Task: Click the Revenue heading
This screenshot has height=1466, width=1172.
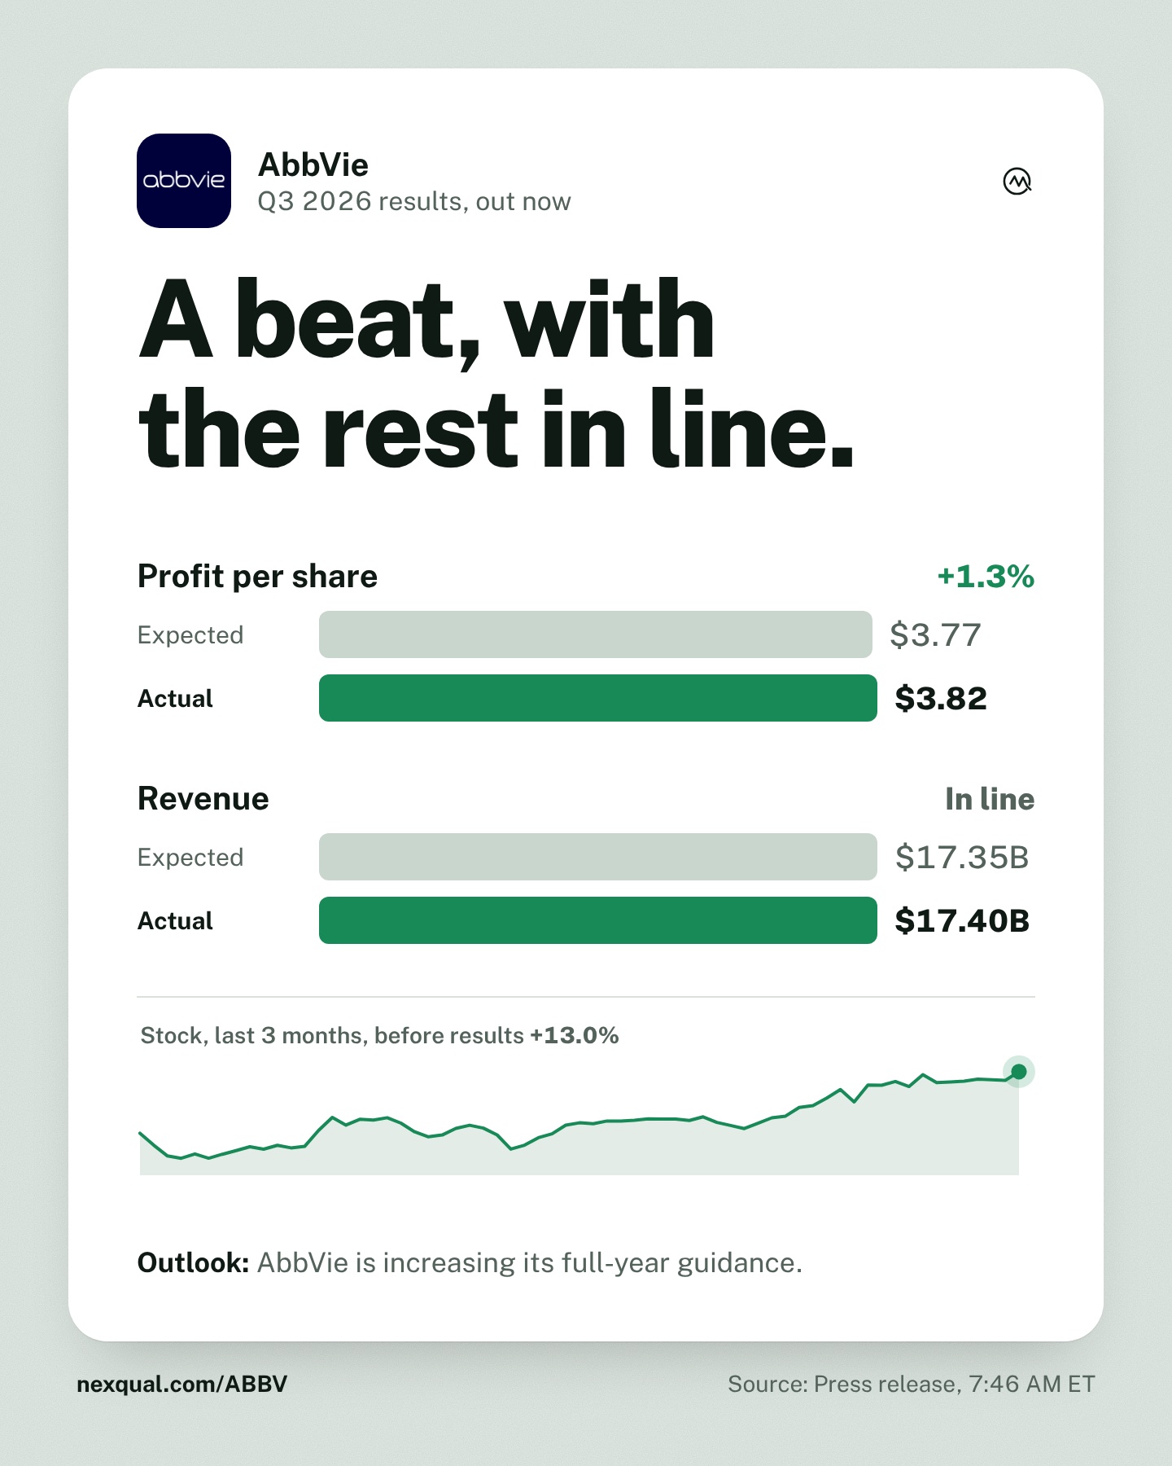Action: click(203, 798)
